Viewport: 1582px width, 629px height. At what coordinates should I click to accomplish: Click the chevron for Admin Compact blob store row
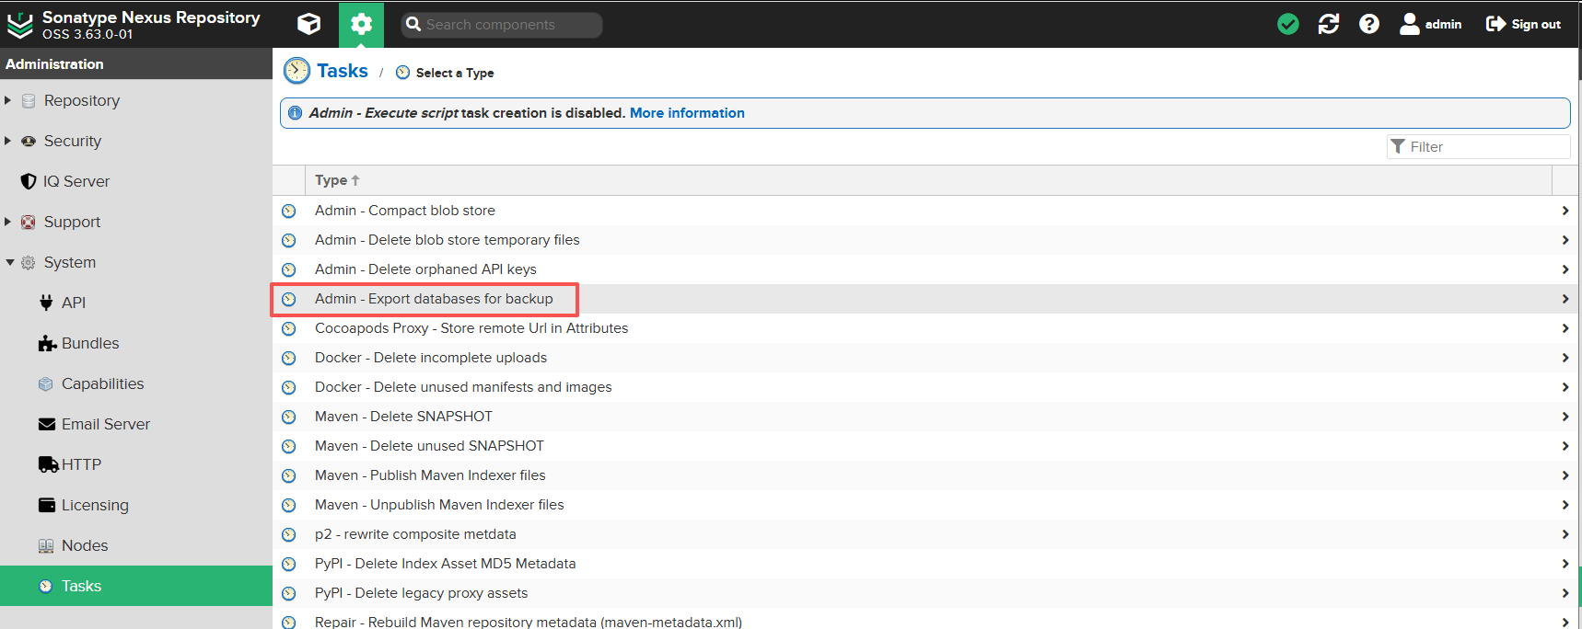click(1565, 211)
